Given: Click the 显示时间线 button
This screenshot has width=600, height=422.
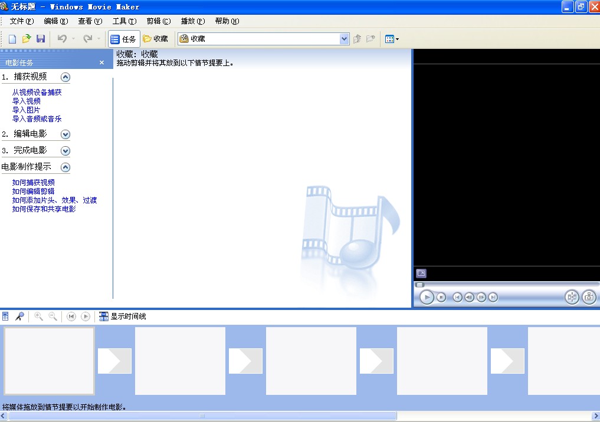Looking at the screenshot, I should coord(123,316).
